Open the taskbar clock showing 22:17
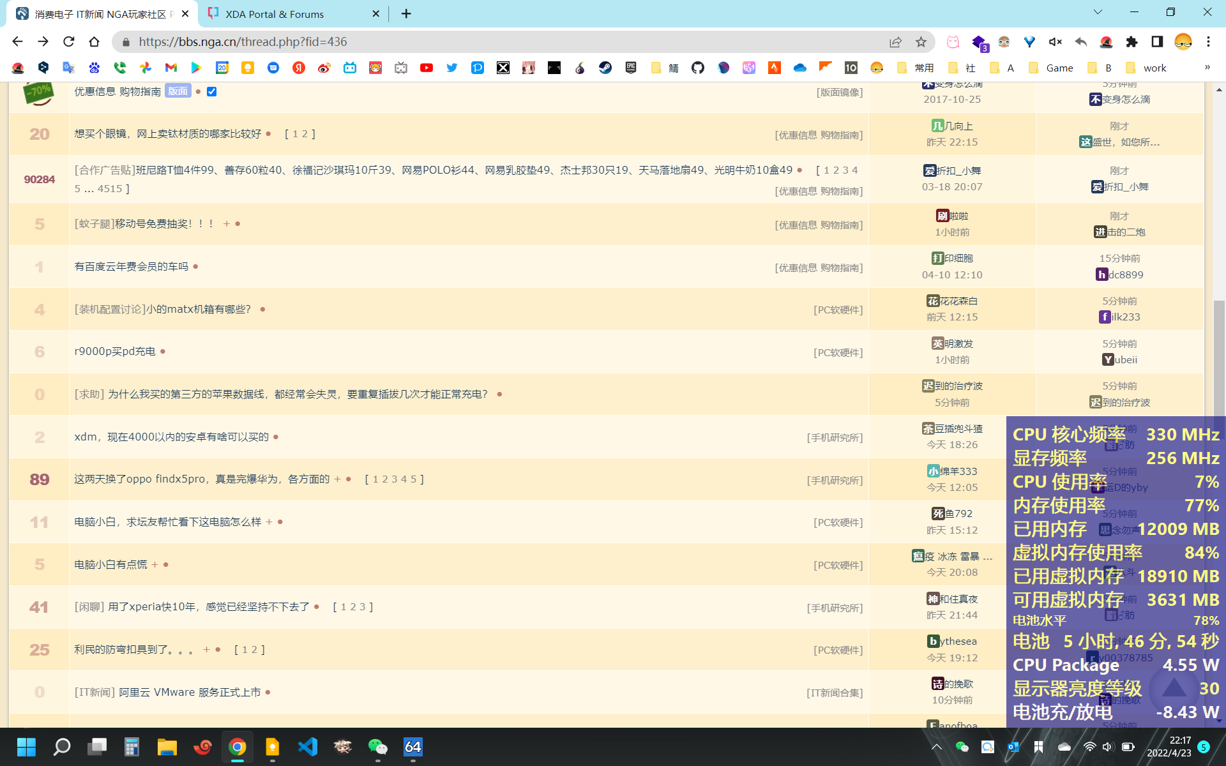1226x766 pixels. [x=1169, y=747]
